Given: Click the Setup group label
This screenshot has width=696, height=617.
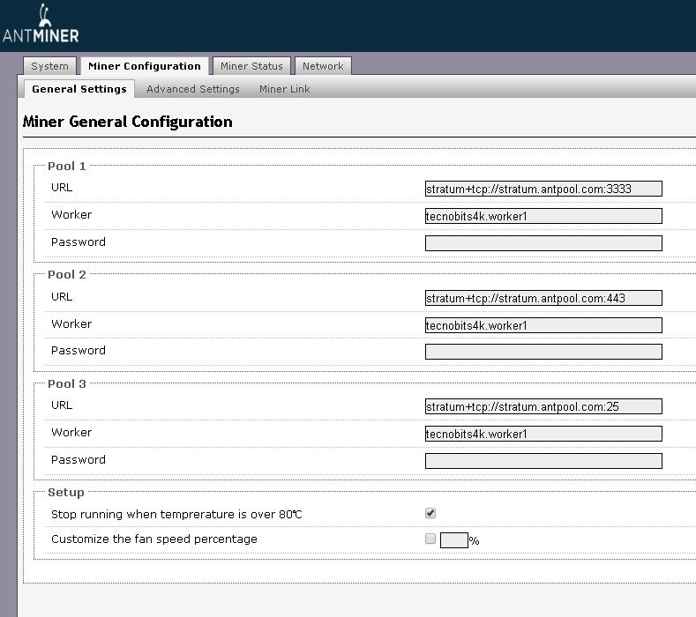Looking at the screenshot, I should [65, 493].
